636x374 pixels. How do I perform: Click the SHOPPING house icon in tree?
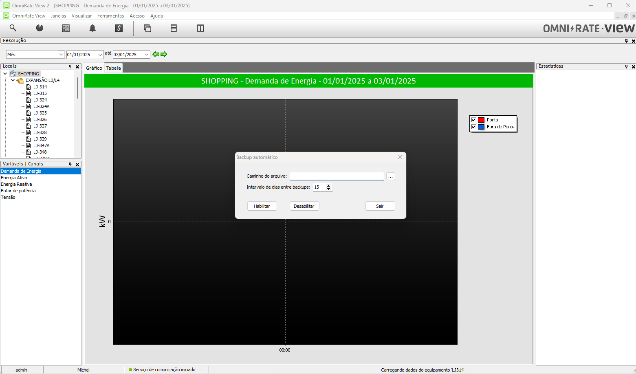pyautogui.click(x=13, y=74)
